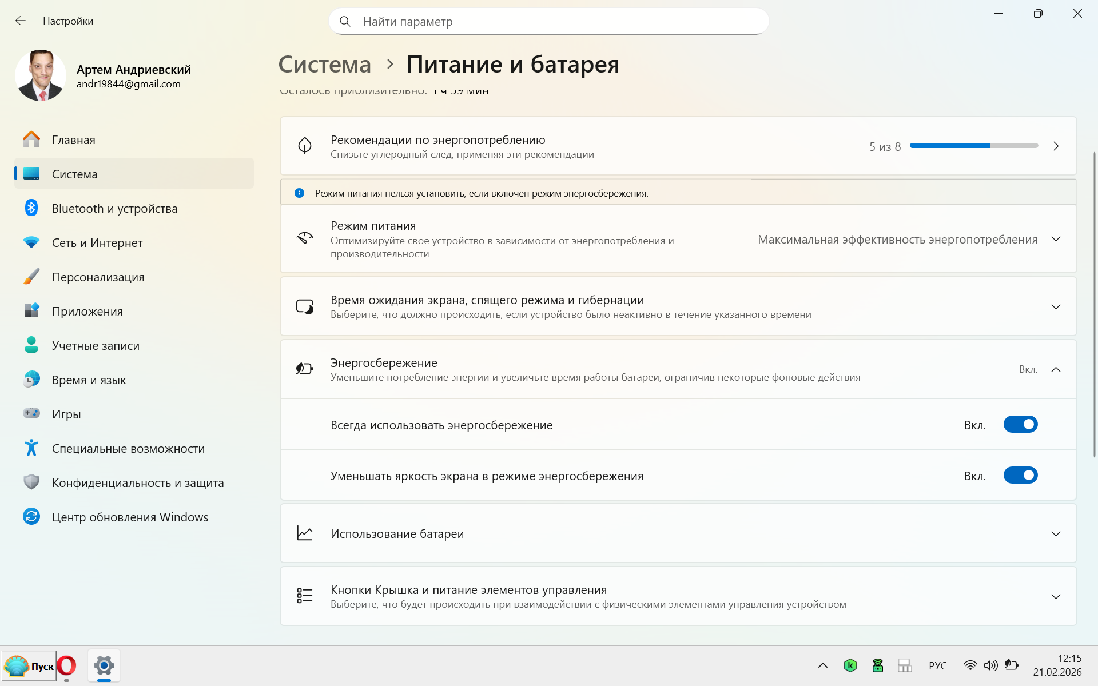The image size is (1098, 686).
Task: Click the Wi-Fi icon next to Сеть и Интернет
Action: (x=31, y=242)
